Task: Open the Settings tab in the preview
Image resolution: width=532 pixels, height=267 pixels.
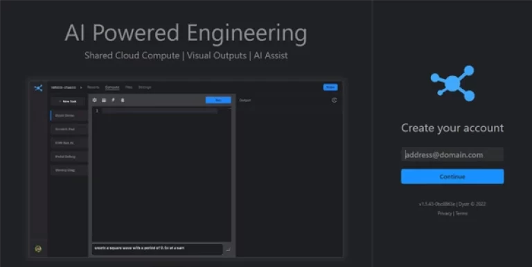Action: (x=145, y=87)
